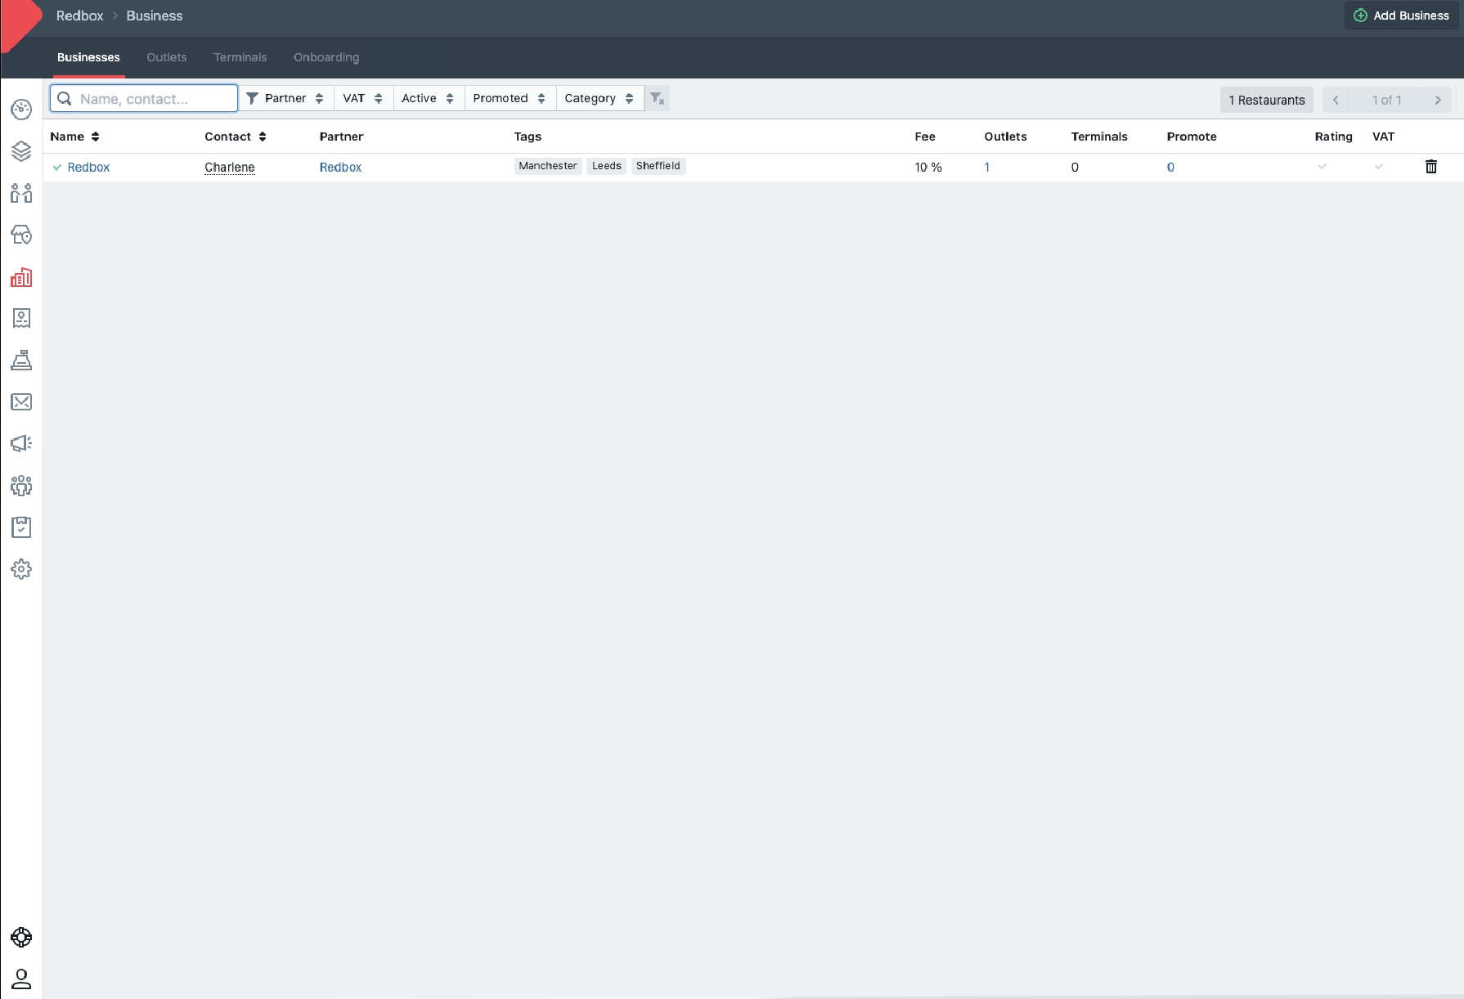Open the user profile icon
1464x999 pixels.
pos(21,979)
